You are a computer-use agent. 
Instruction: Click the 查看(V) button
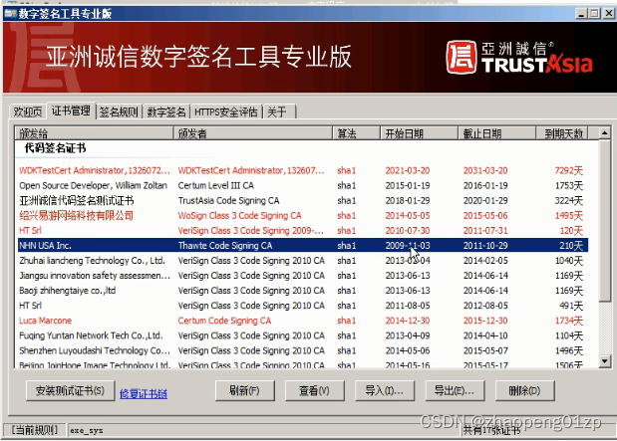pos(314,390)
